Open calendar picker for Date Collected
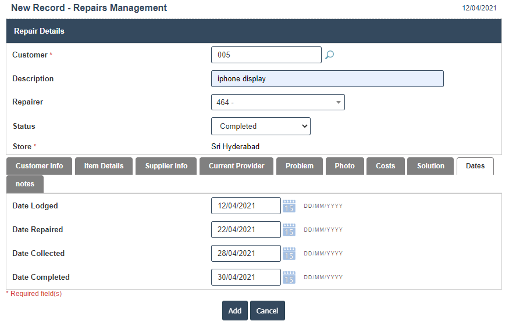 click(289, 254)
